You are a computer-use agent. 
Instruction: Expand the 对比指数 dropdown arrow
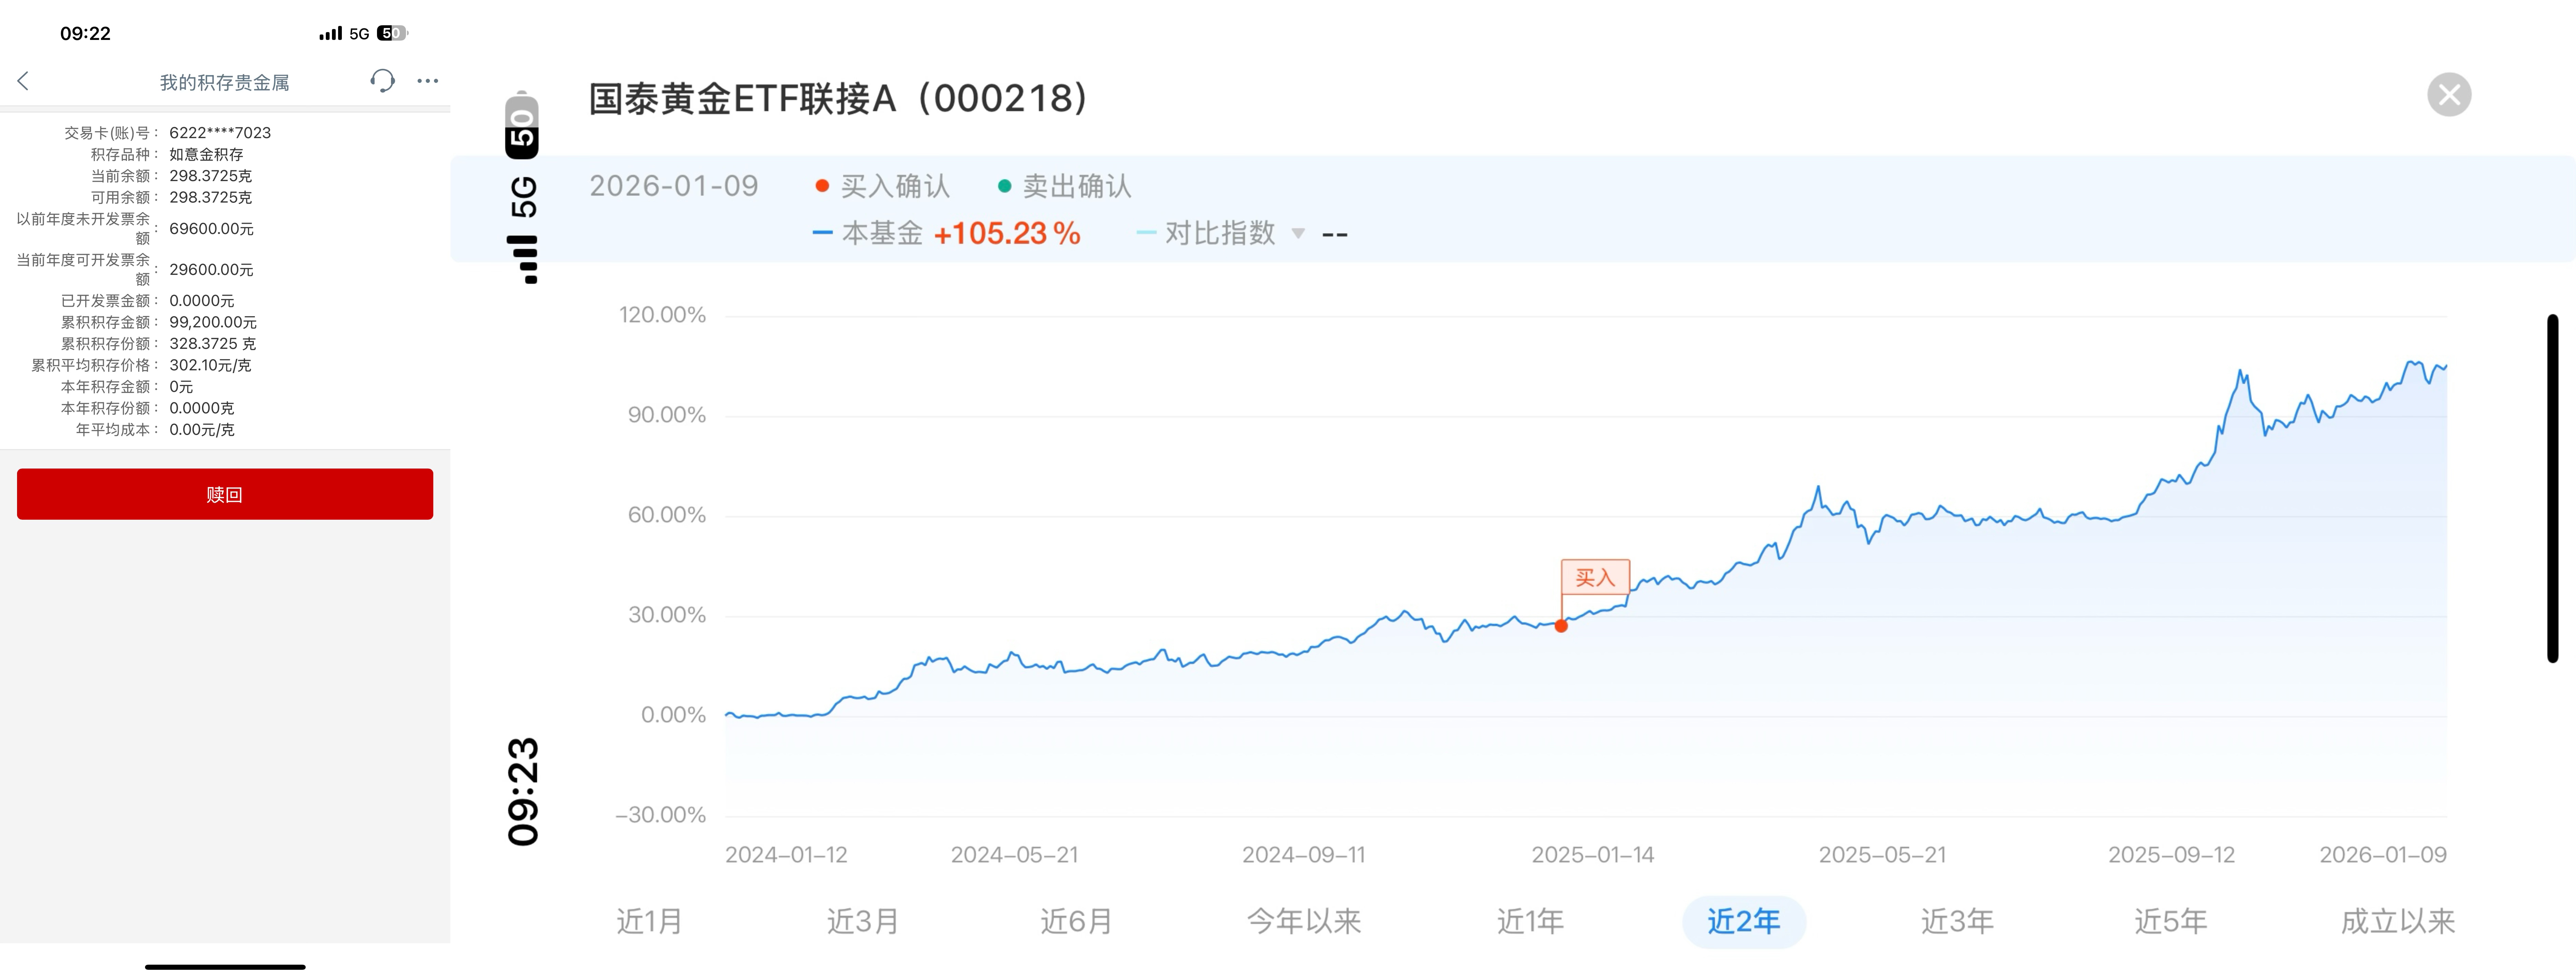1298,234
